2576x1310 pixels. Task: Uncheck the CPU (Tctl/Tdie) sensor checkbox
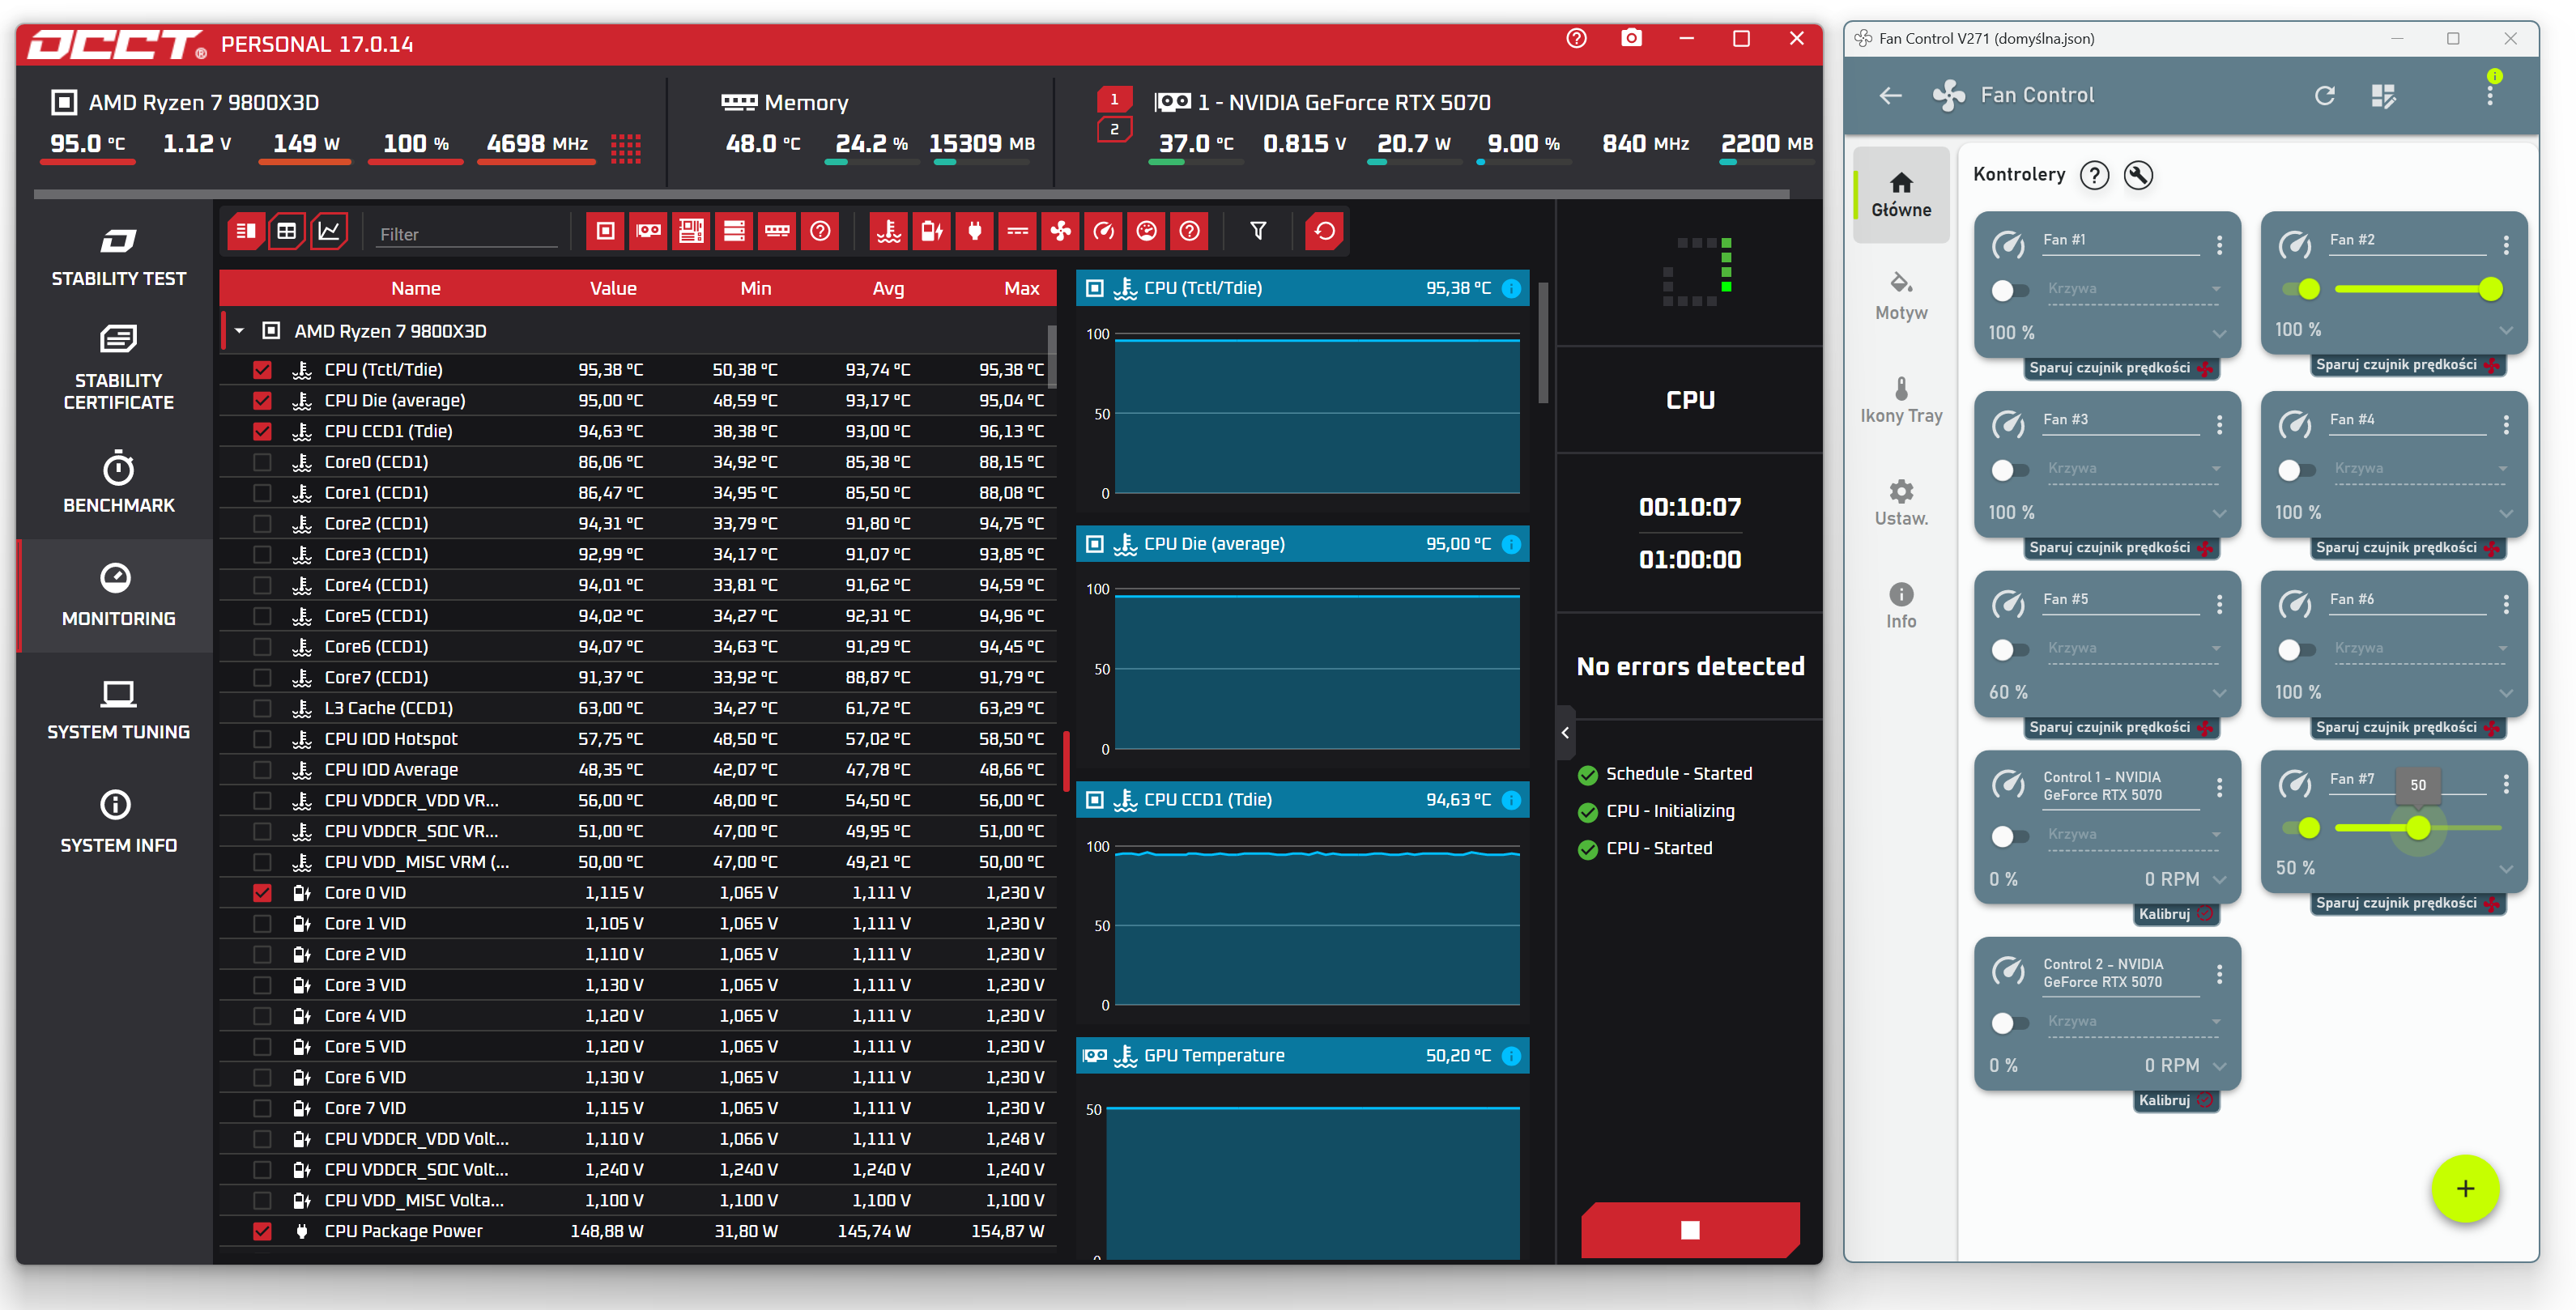point(262,370)
